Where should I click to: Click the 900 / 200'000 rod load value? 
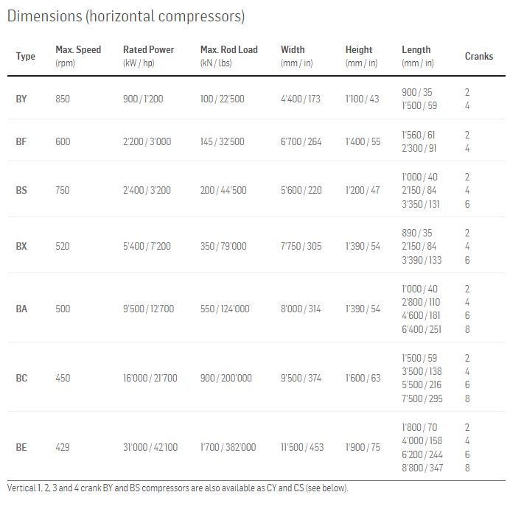(226, 378)
